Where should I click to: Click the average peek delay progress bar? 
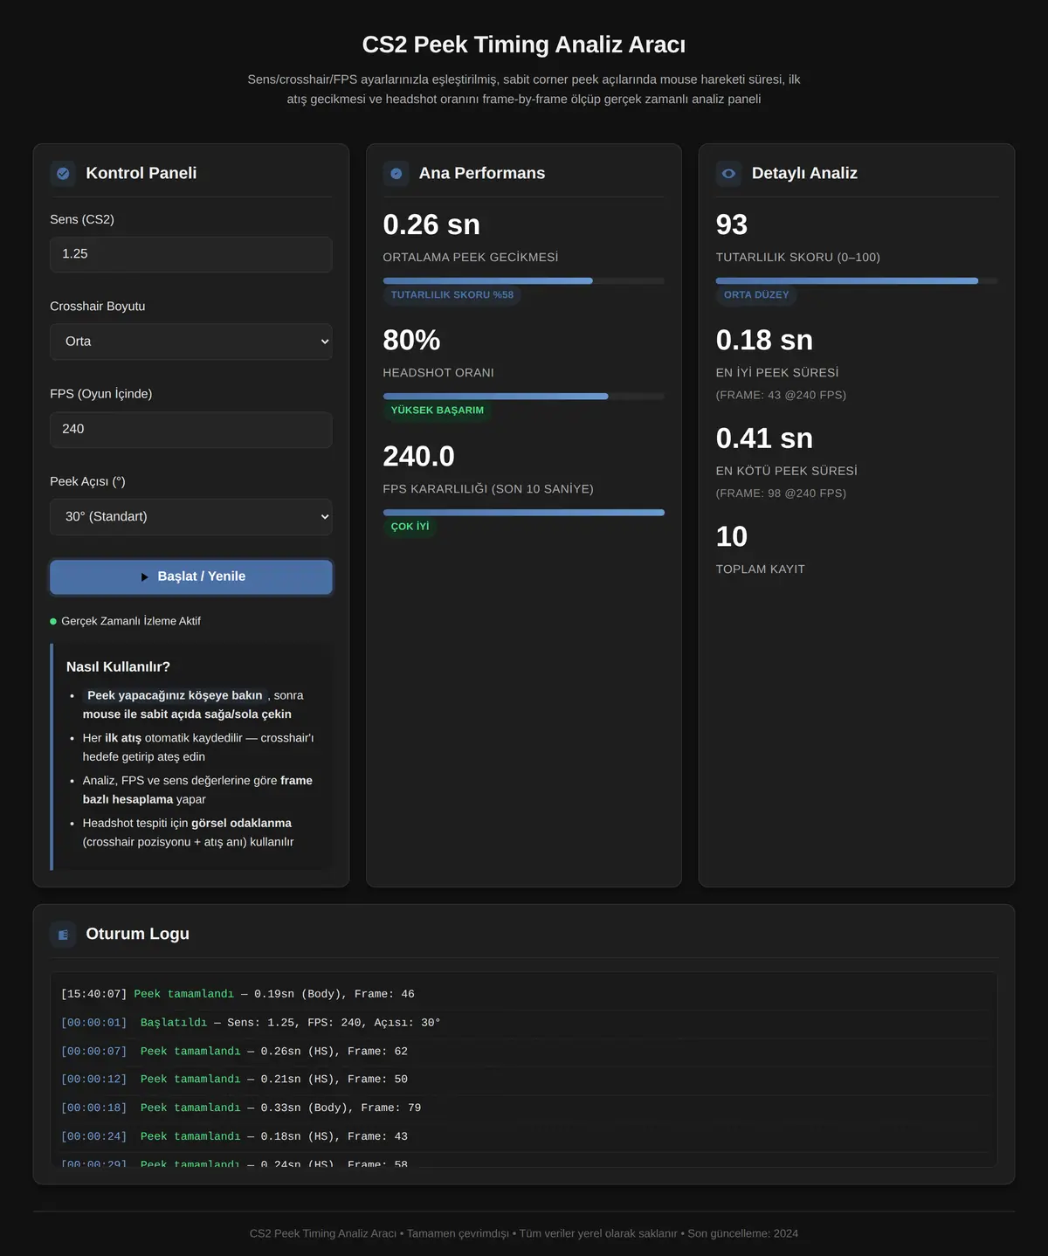click(x=524, y=280)
